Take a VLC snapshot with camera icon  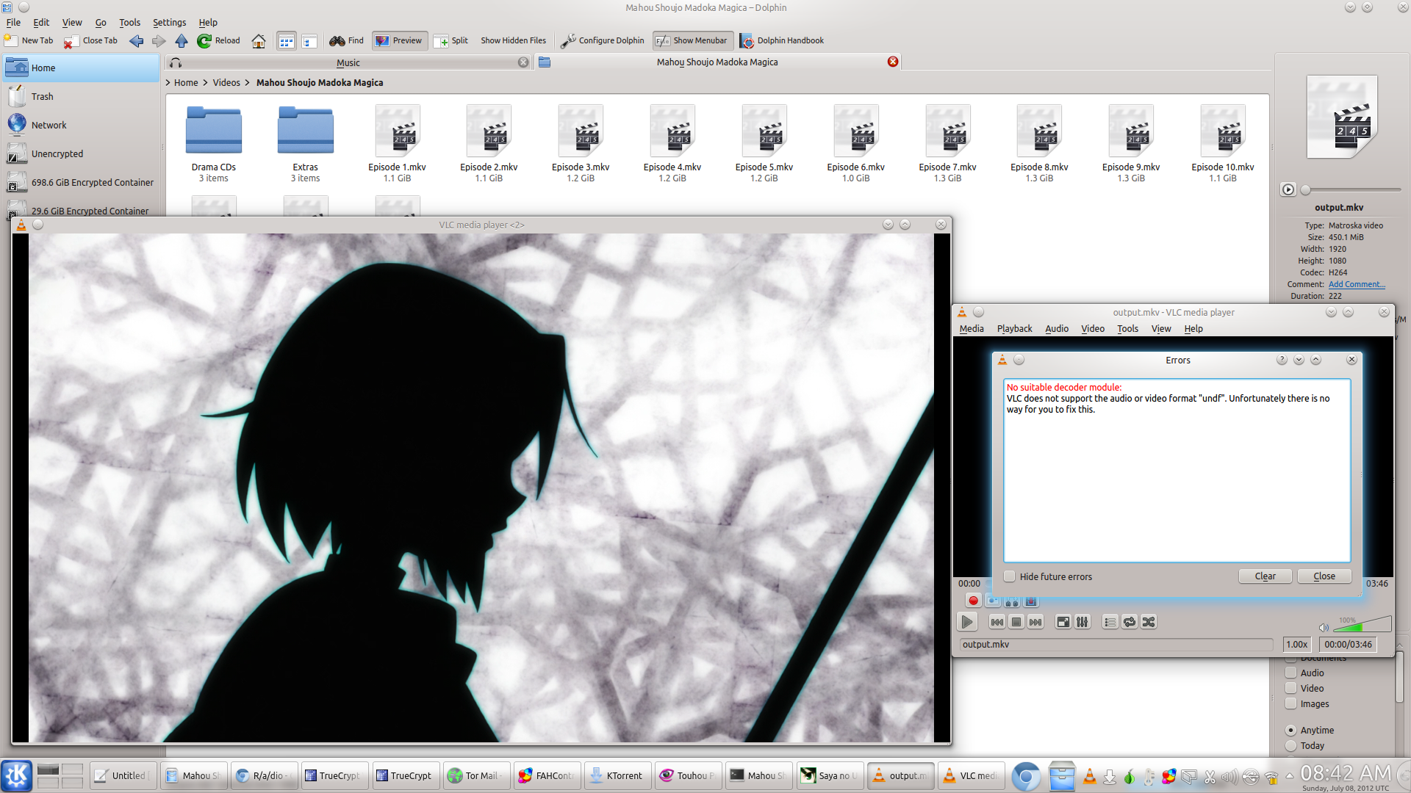point(993,601)
